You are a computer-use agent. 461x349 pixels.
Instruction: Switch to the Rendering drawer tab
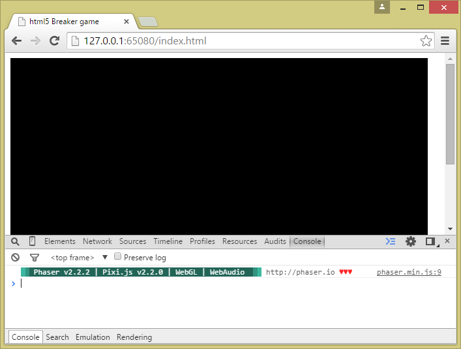(134, 337)
